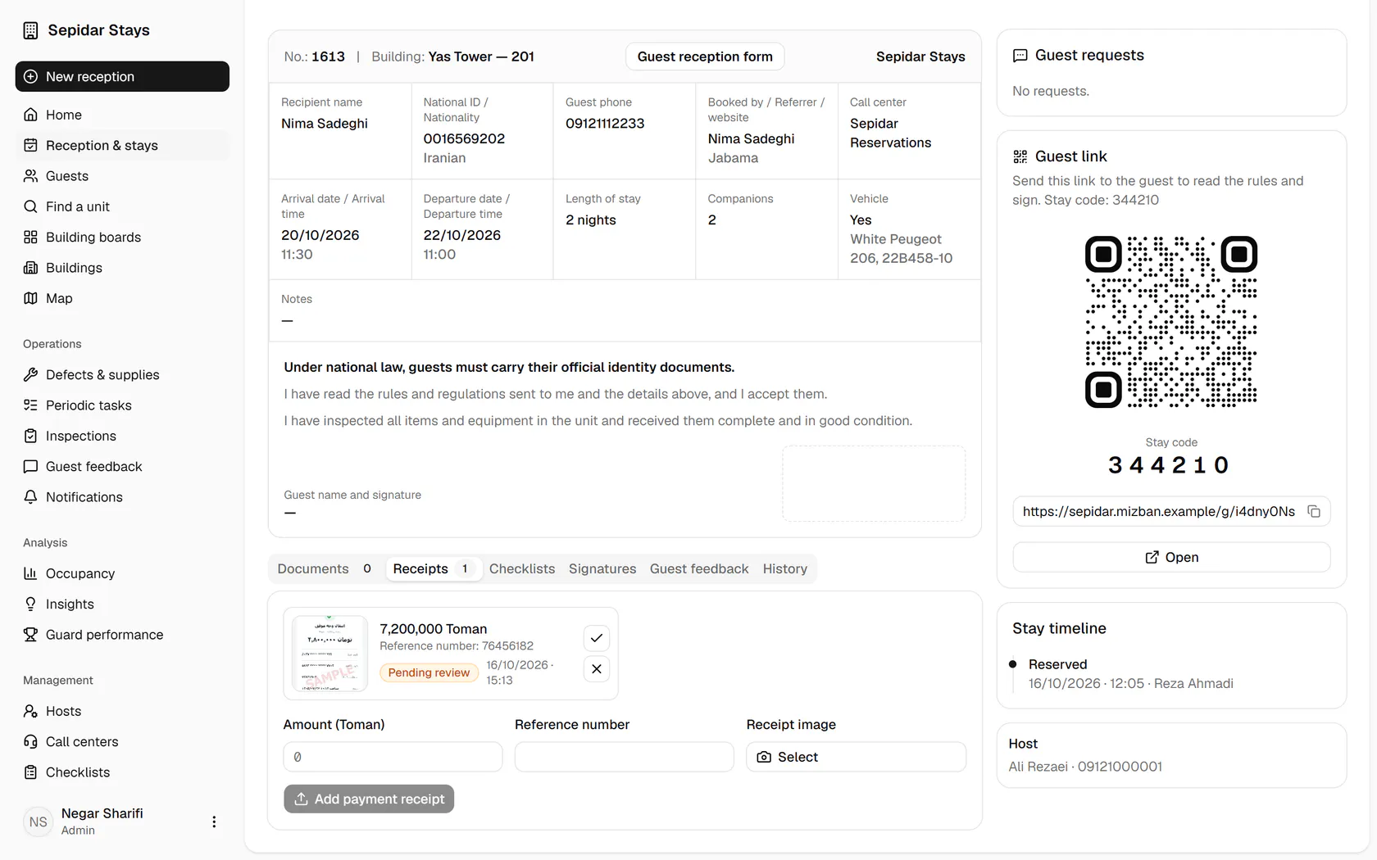Focus the Amount (Toman) field

tap(393, 757)
